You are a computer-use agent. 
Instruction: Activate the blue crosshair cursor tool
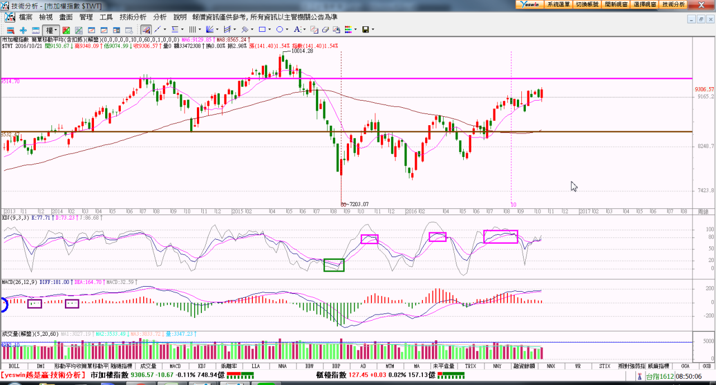(23, 30)
